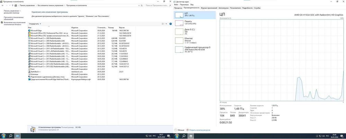Select Графический процессор 0 performance item

[x=194, y=49]
